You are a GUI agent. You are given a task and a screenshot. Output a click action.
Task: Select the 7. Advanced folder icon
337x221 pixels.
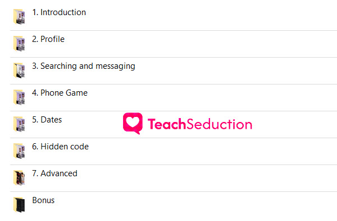click(19, 178)
